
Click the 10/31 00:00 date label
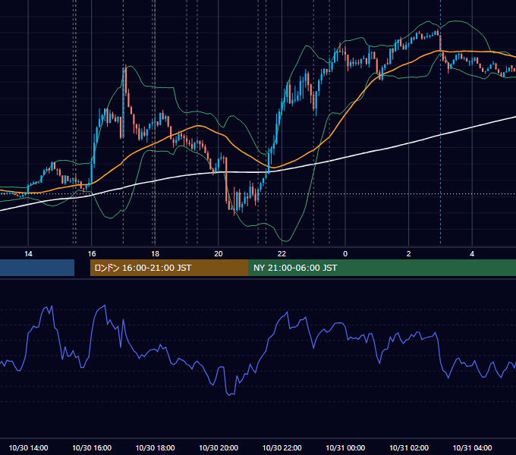point(345,447)
